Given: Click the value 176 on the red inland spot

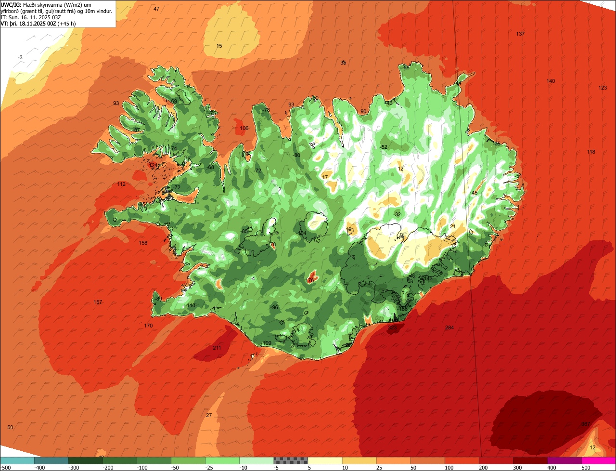Looking at the screenshot, I should 310,280.
